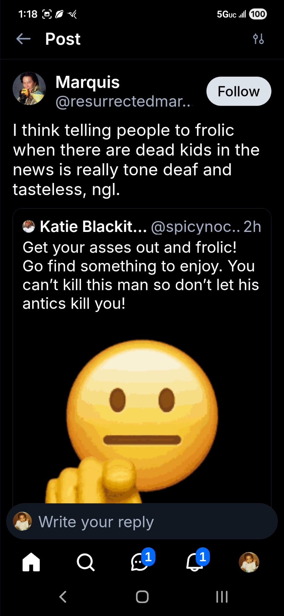This screenshot has height=616, width=284.
Task: Tap Android back navigation button
Action: pos(63,597)
